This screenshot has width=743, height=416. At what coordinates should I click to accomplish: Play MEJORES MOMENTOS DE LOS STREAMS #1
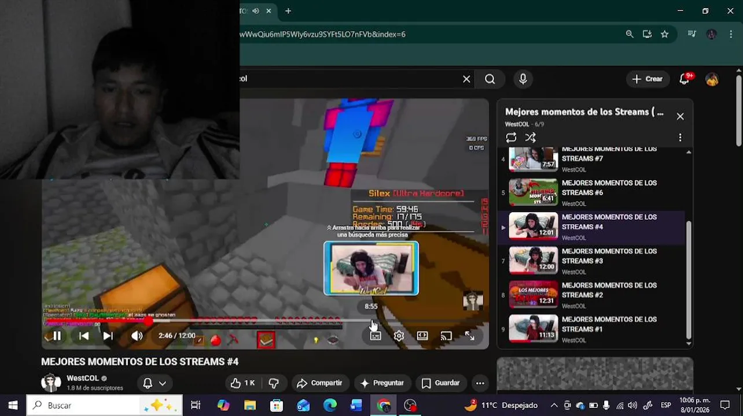pyautogui.click(x=591, y=329)
